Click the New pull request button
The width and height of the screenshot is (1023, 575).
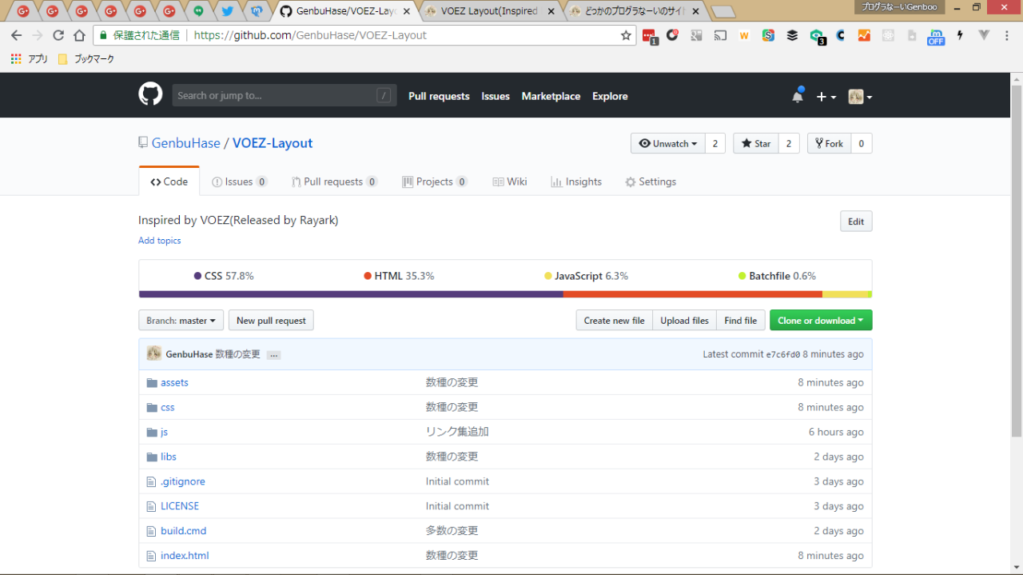click(271, 321)
